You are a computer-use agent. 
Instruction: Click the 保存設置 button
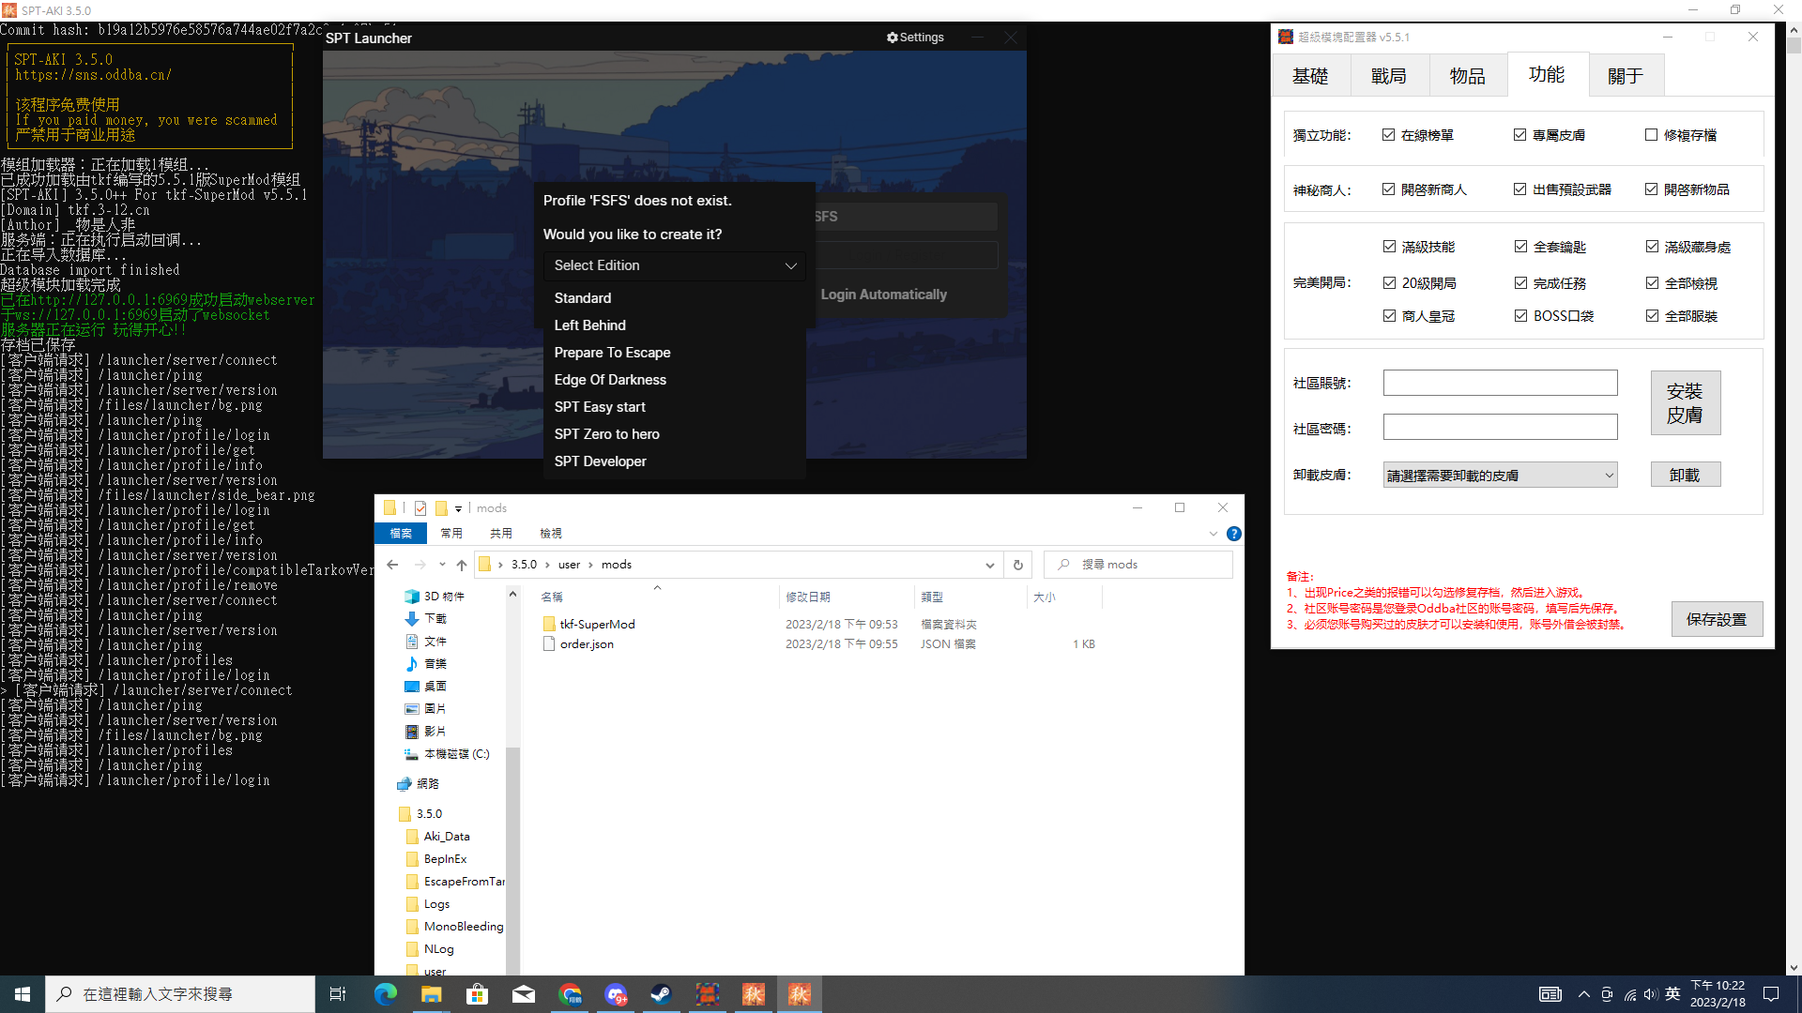point(1716,619)
